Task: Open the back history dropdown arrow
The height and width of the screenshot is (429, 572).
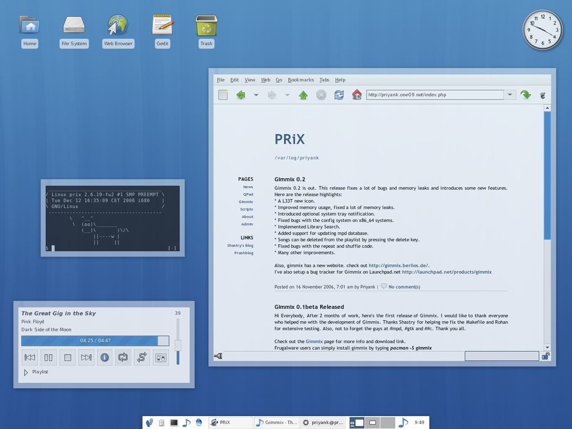Action: click(x=256, y=95)
